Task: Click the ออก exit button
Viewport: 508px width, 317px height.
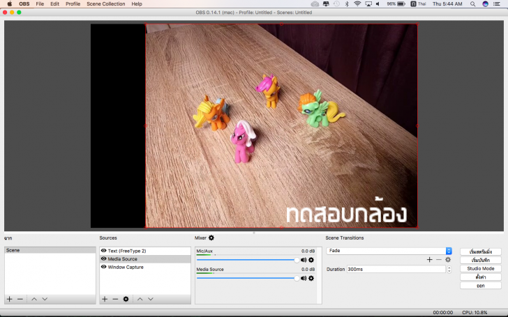Action: coord(481,286)
